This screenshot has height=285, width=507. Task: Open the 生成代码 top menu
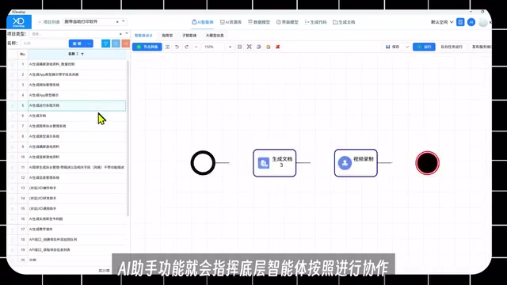(315, 22)
